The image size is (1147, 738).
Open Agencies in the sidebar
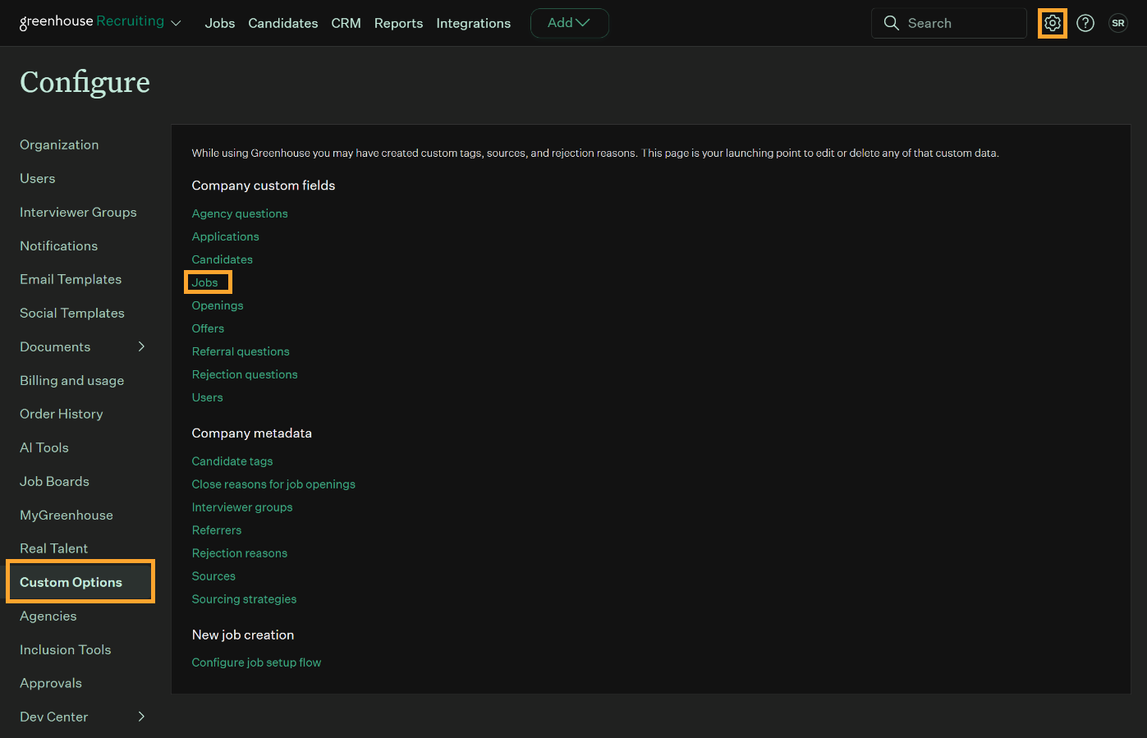(48, 616)
